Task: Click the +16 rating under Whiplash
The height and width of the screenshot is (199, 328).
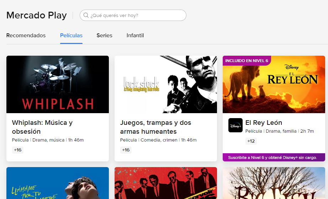Action: (x=17, y=150)
